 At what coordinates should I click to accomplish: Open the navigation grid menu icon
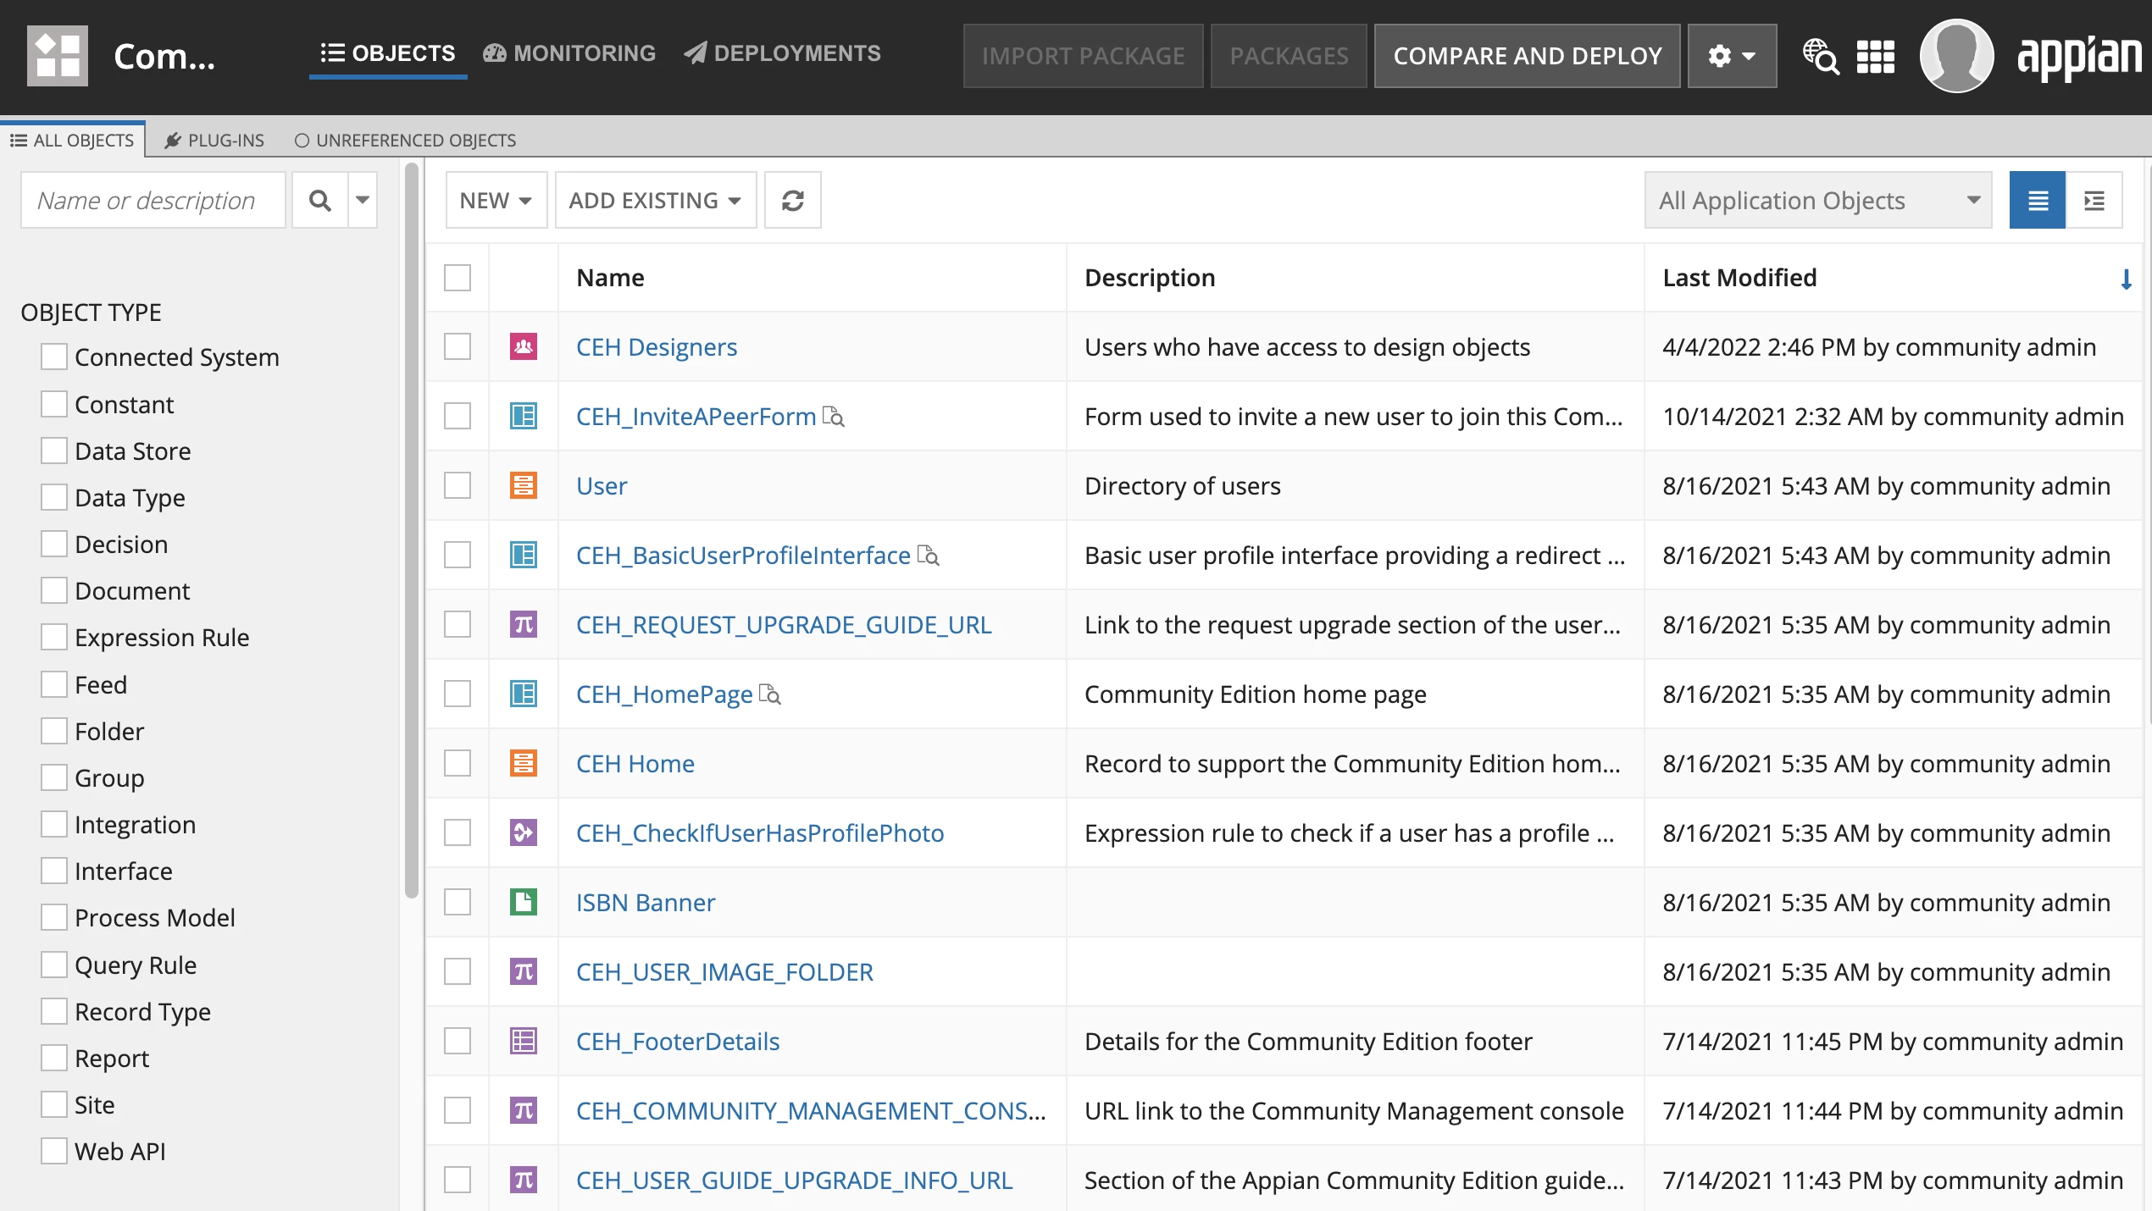[1876, 57]
